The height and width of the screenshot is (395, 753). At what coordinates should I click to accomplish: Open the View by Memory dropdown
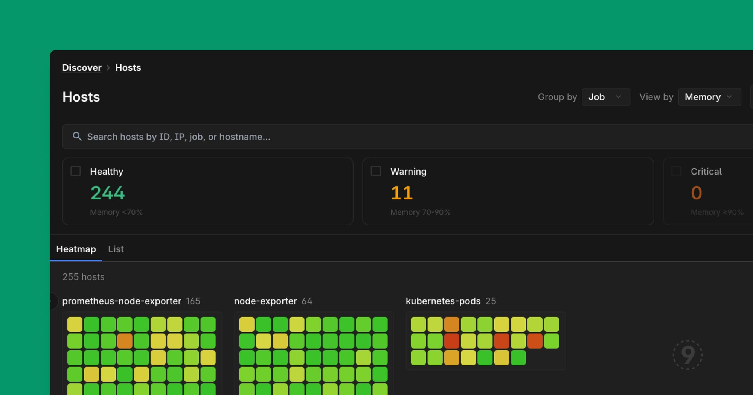click(709, 97)
